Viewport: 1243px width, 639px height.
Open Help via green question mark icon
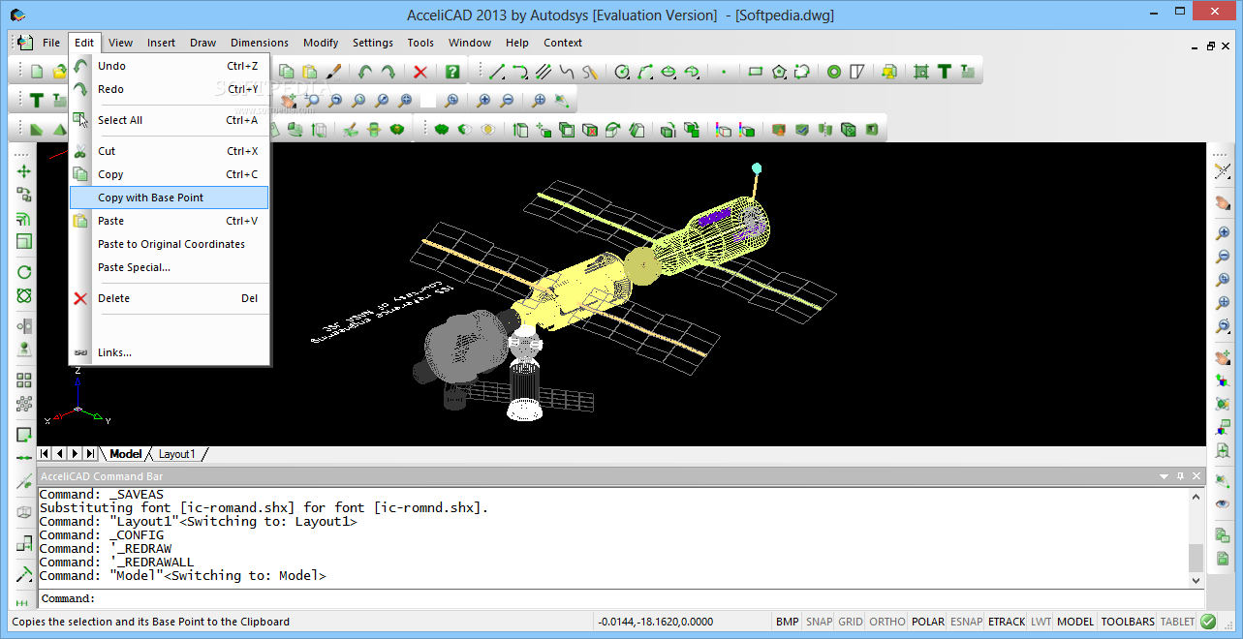pos(452,72)
